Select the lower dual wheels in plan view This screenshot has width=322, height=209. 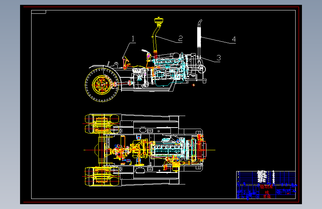(x=102, y=177)
